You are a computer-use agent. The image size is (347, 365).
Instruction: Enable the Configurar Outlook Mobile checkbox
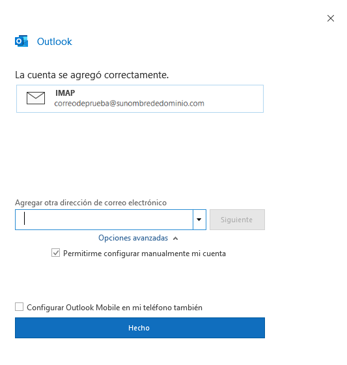click(19, 307)
